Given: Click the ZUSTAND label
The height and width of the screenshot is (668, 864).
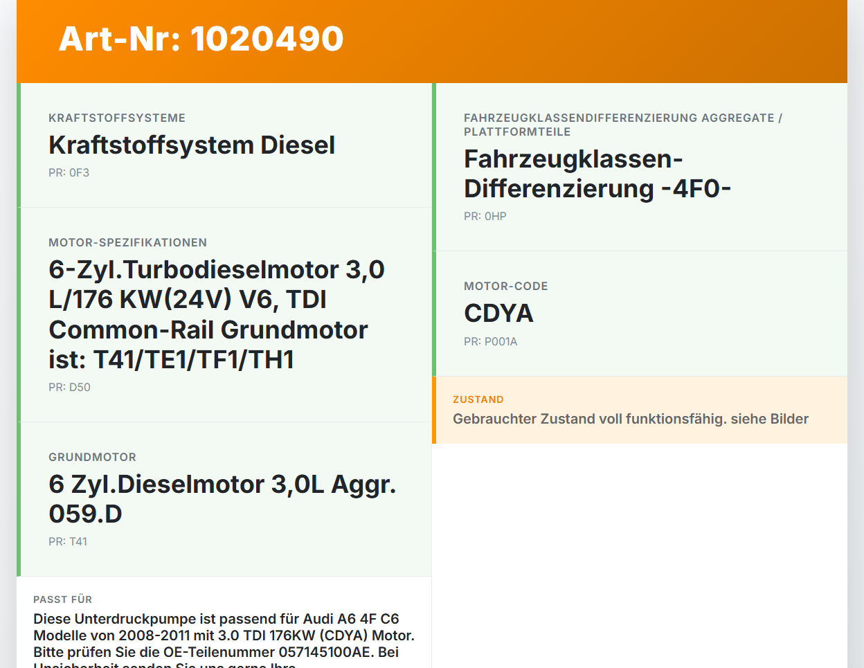Looking at the screenshot, I should [478, 400].
